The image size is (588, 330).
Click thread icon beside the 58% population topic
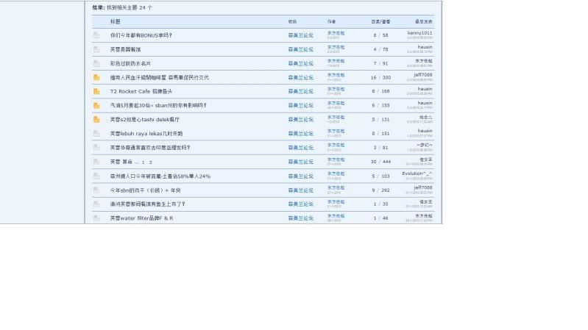point(96,176)
